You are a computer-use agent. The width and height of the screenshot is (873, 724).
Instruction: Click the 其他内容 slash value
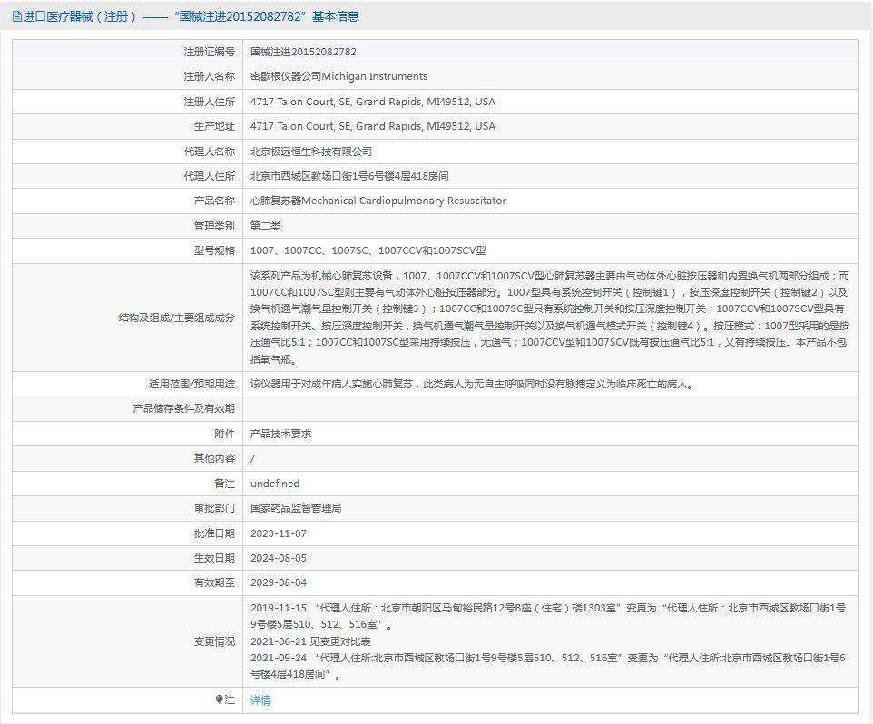(253, 458)
